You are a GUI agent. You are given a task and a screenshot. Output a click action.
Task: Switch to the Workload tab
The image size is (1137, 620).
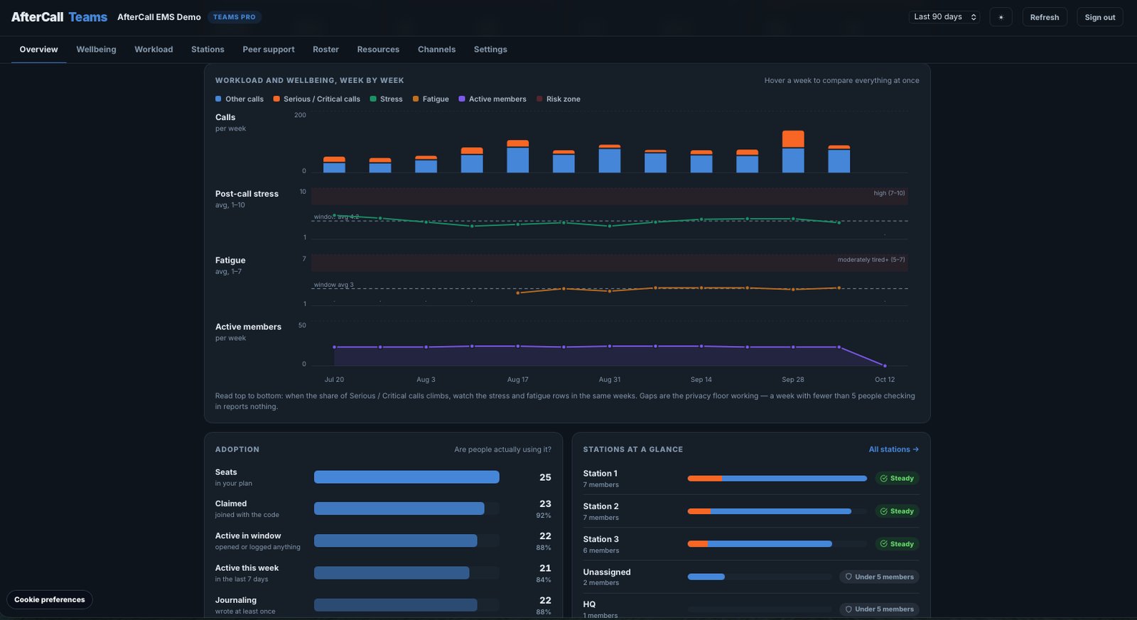click(153, 49)
